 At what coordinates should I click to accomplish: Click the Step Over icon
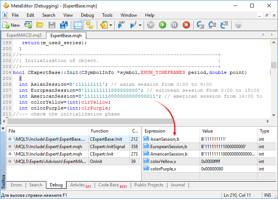[x=212, y=25]
